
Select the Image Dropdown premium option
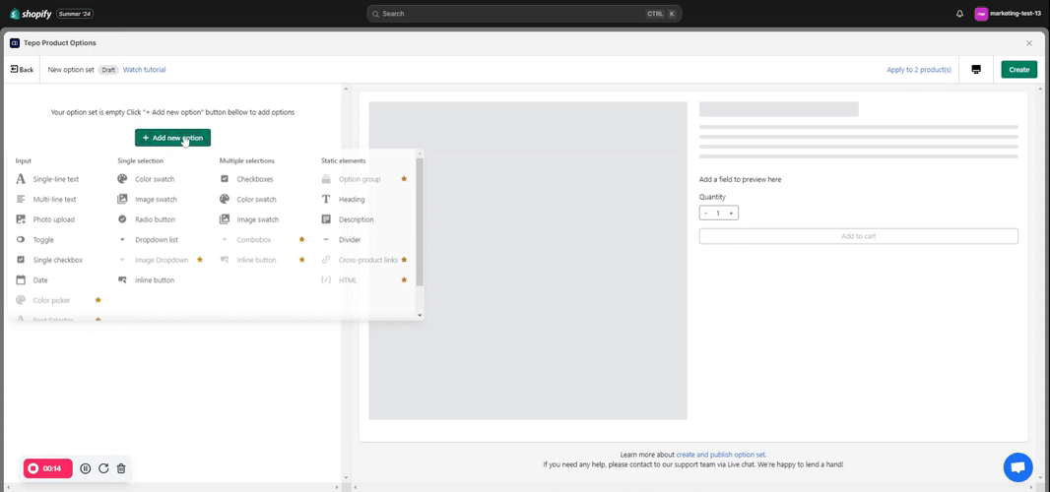tap(160, 260)
